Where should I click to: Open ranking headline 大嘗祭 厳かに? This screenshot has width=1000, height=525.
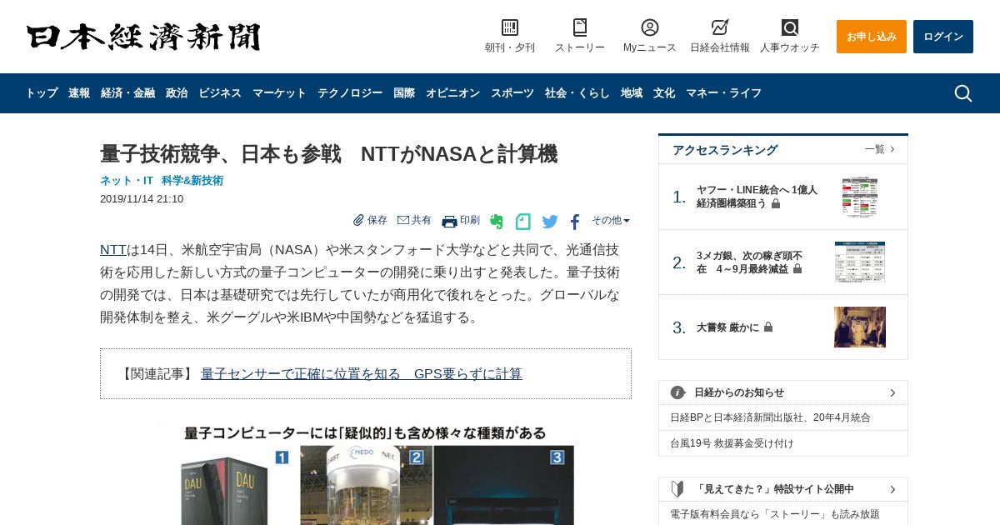pyautogui.click(x=727, y=327)
